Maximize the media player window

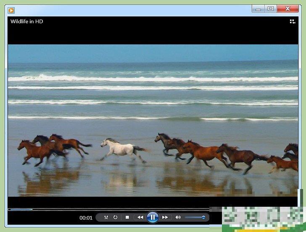click(x=271, y=9)
